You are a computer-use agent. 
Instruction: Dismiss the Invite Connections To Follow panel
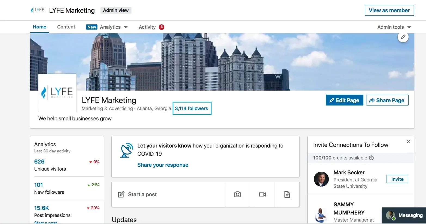pos(408,141)
